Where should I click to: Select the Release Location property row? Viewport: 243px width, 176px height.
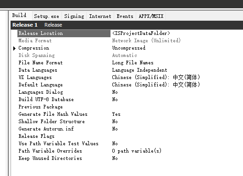[x=64, y=33]
